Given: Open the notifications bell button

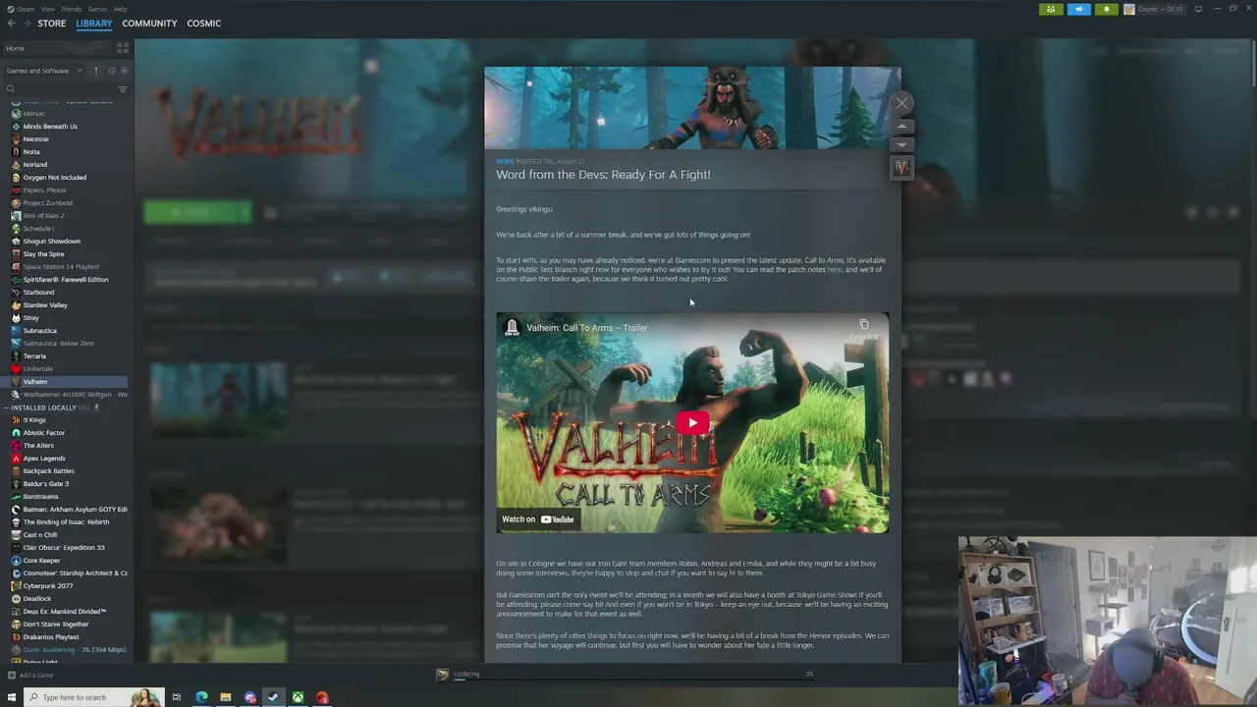Looking at the screenshot, I should (x=1106, y=9).
